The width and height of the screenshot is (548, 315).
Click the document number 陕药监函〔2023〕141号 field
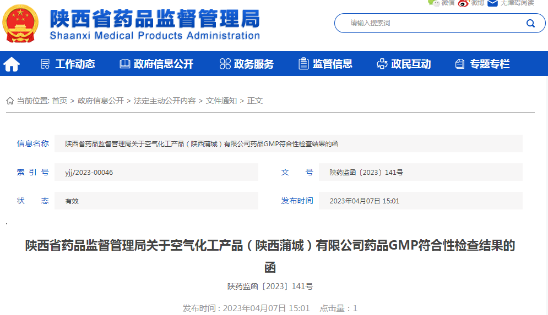[x=420, y=172]
